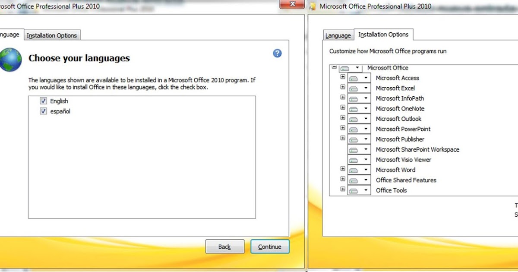Open install-state dropdown for Microsoft InfoPath
This screenshot has height=272, width=518.
(359, 98)
